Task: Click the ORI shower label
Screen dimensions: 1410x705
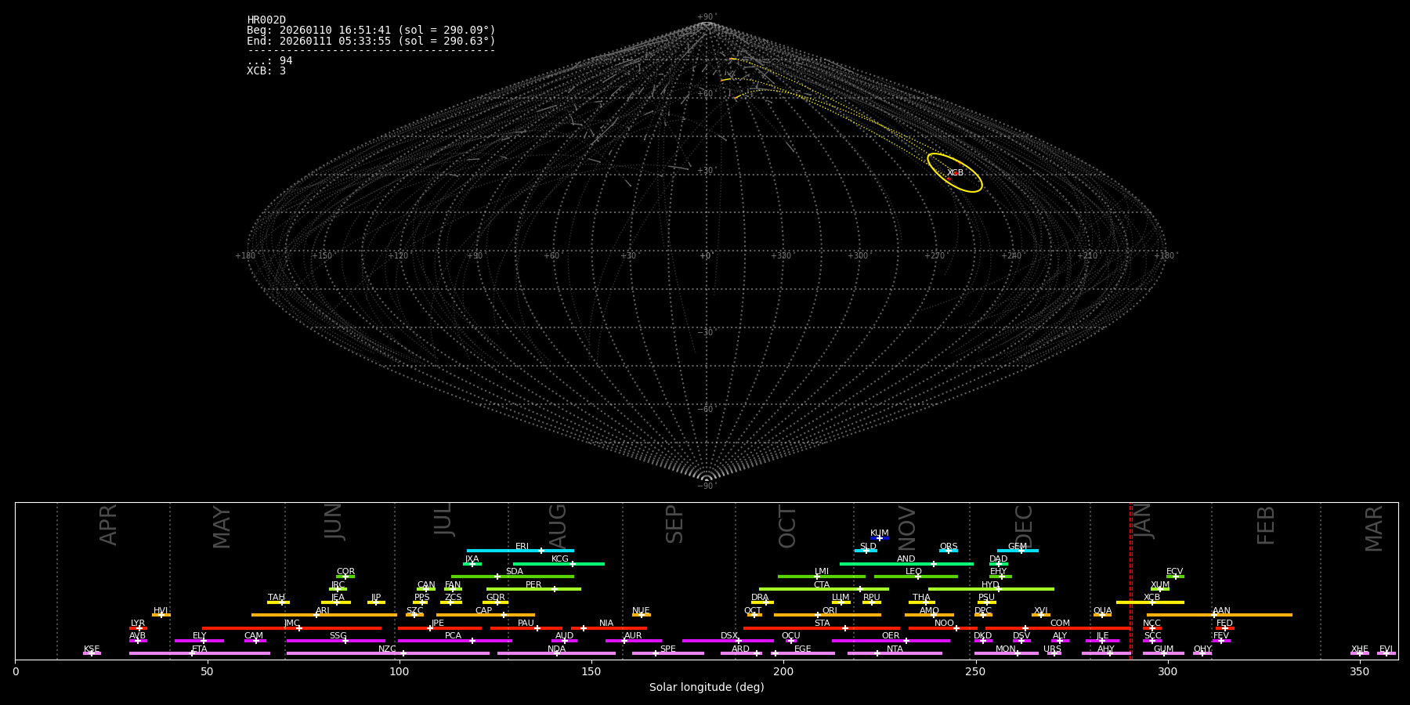Action: pos(830,611)
